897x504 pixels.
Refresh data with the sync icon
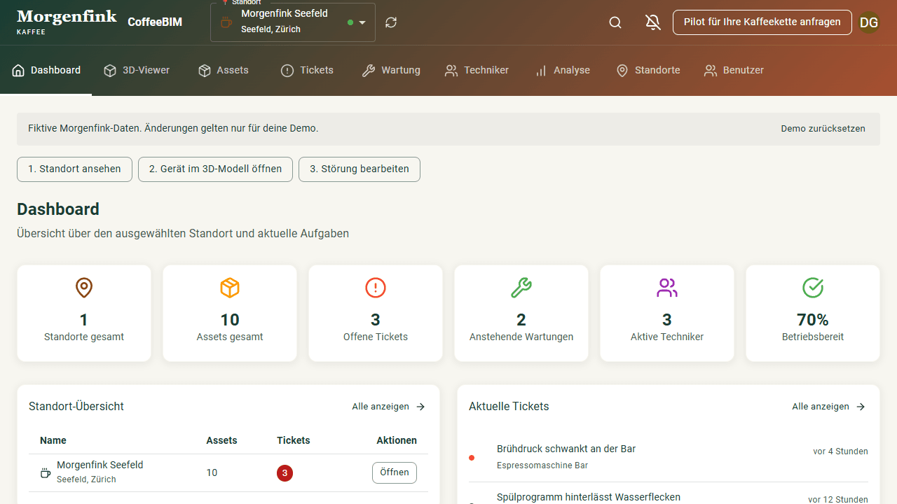tap(391, 22)
